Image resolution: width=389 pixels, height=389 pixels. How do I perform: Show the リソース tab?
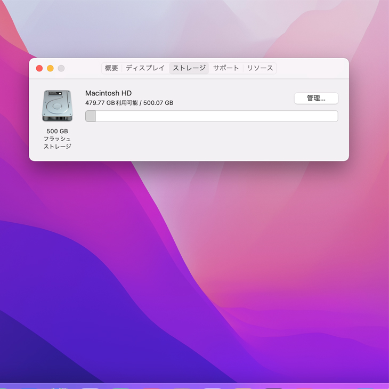[x=260, y=68]
